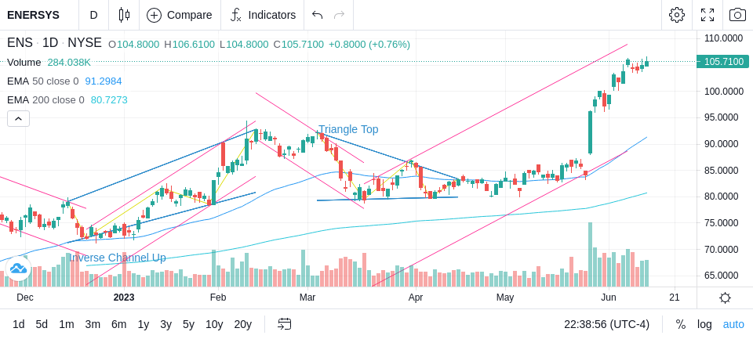
Task: Open the D interval selector
Action: (x=93, y=15)
